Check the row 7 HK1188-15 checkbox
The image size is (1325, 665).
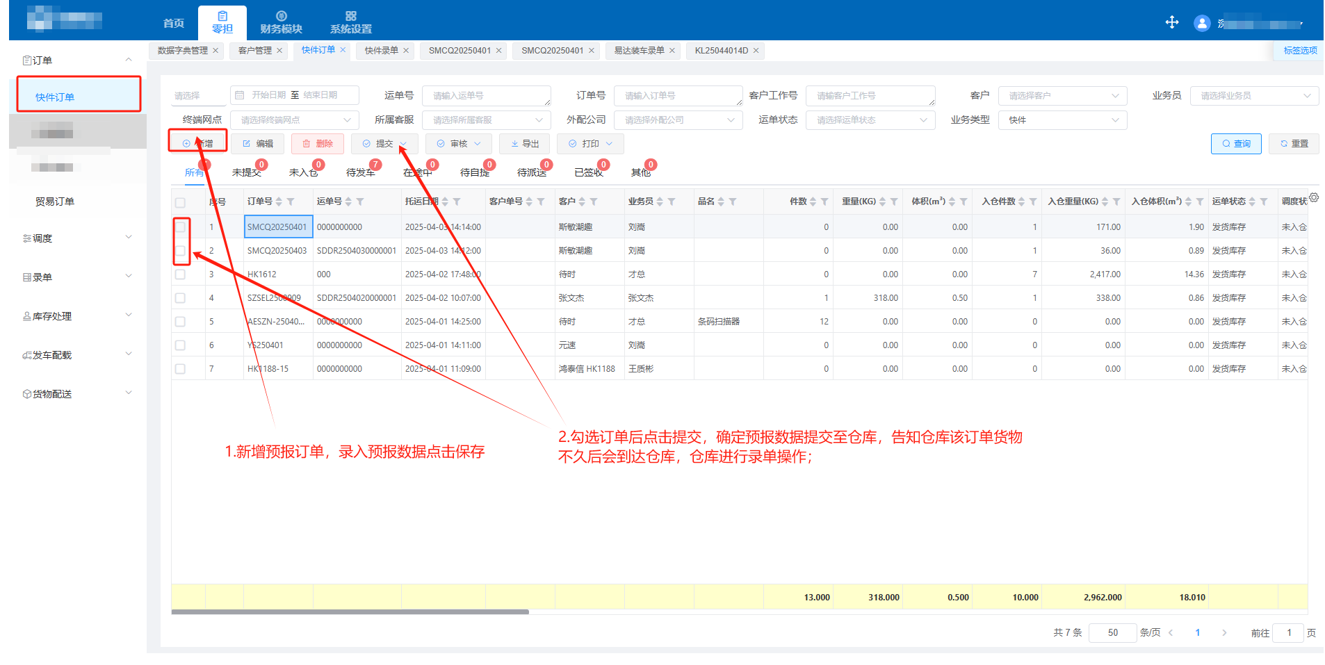(180, 369)
